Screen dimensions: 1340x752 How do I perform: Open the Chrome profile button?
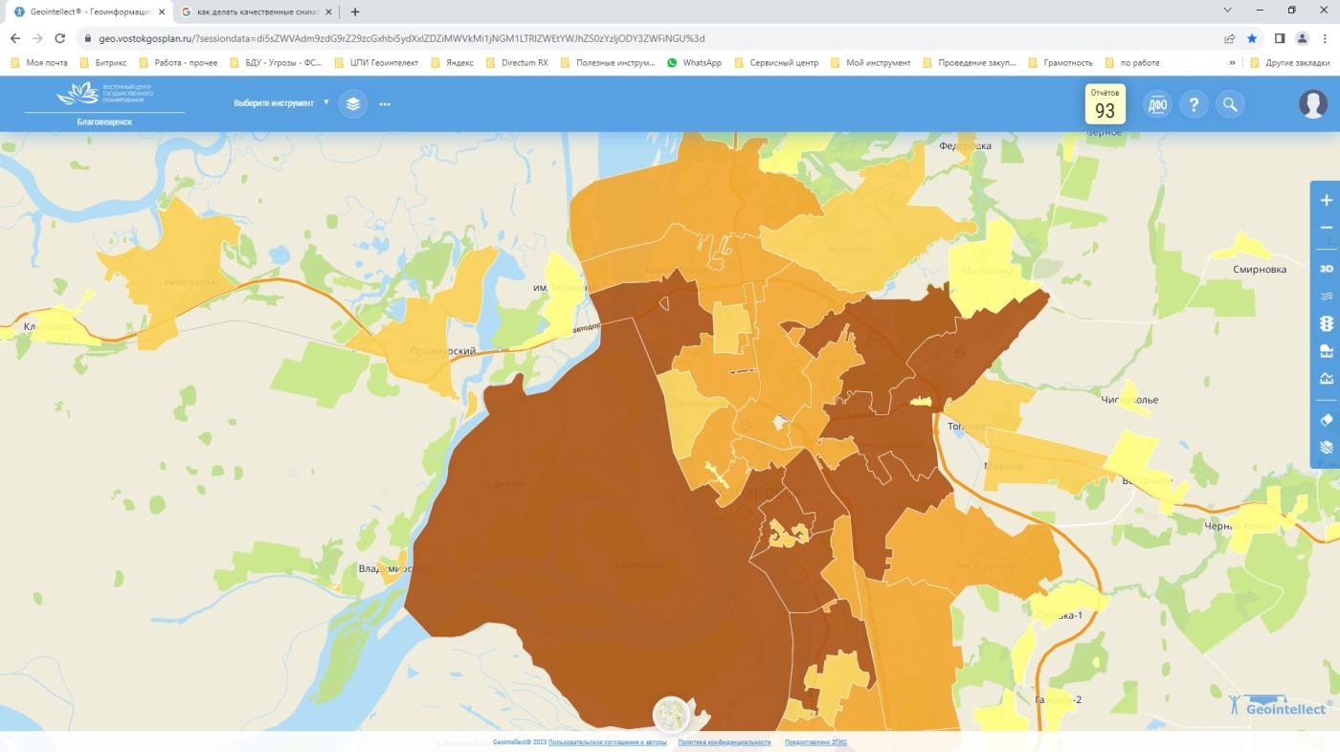[x=1303, y=38]
